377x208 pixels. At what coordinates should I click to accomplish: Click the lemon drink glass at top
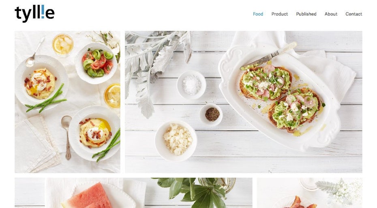63,45
